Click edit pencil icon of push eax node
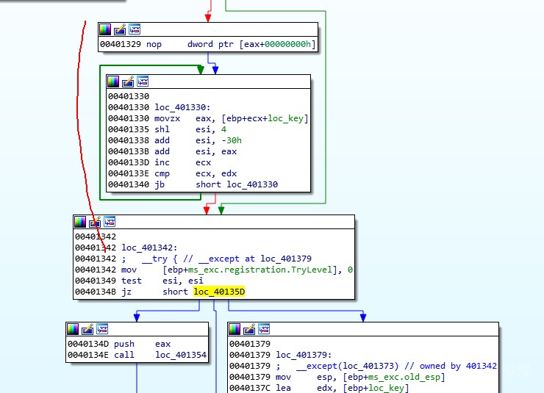This screenshot has width=544, height=393. (87, 329)
